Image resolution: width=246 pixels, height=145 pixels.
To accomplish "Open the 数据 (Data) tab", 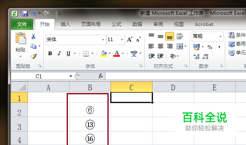I will click(x=137, y=24).
